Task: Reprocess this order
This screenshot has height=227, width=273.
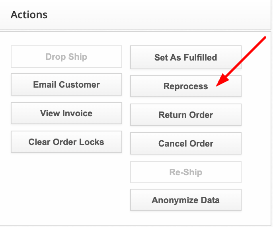Action: pyautogui.click(x=185, y=86)
